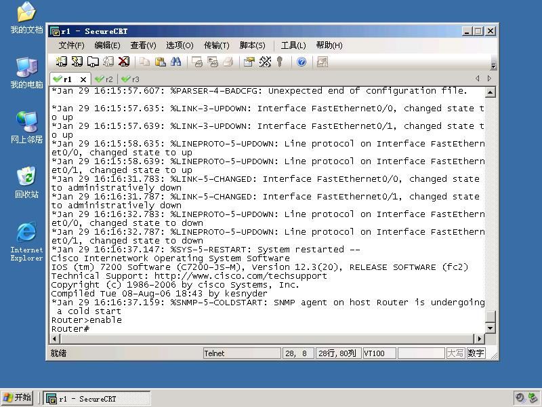542x407 pixels.
Task: Open the 选项(O) menu
Action: [180, 45]
